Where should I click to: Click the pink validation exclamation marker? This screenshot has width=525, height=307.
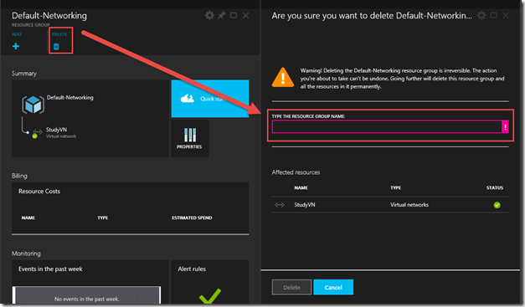505,127
